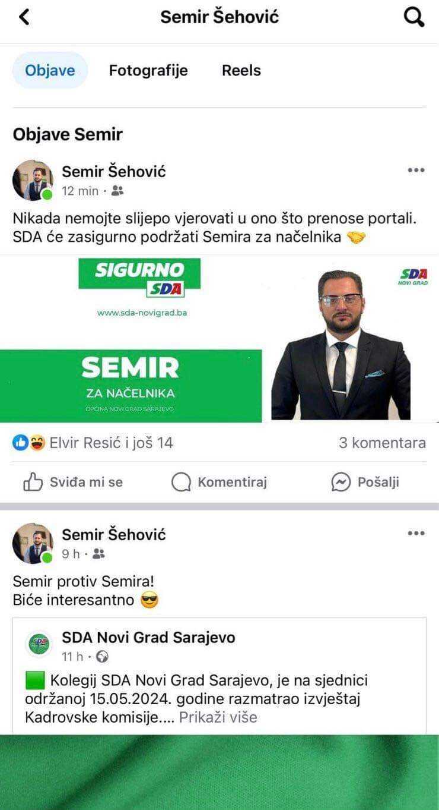Image resolution: width=439 pixels, height=810 pixels.
Task: Tap the profile picture on second post
Action: pyautogui.click(x=33, y=543)
